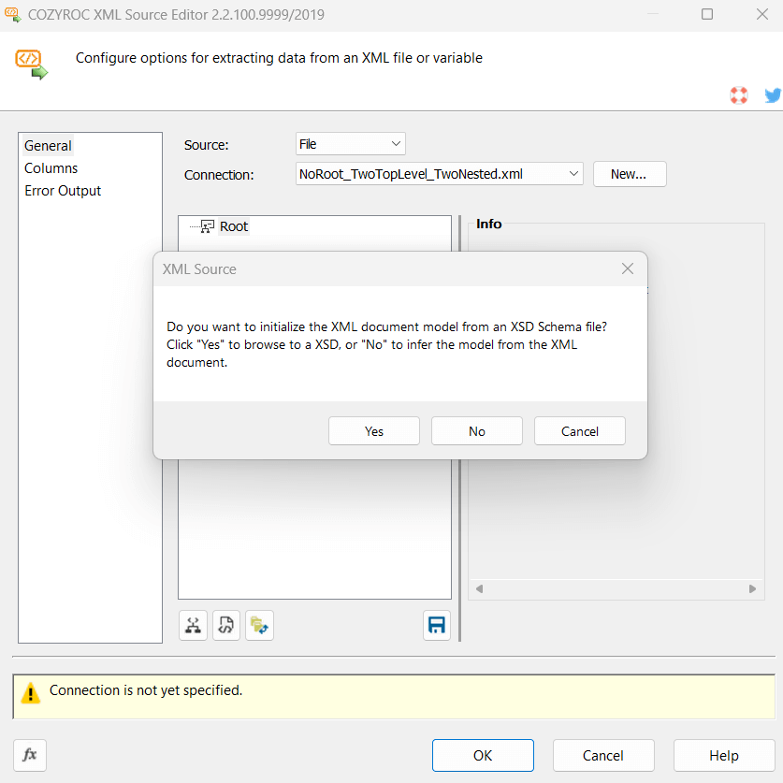Viewport: 783px width, 783px height.
Task: Select the General page
Action: [x=48, y=146]
